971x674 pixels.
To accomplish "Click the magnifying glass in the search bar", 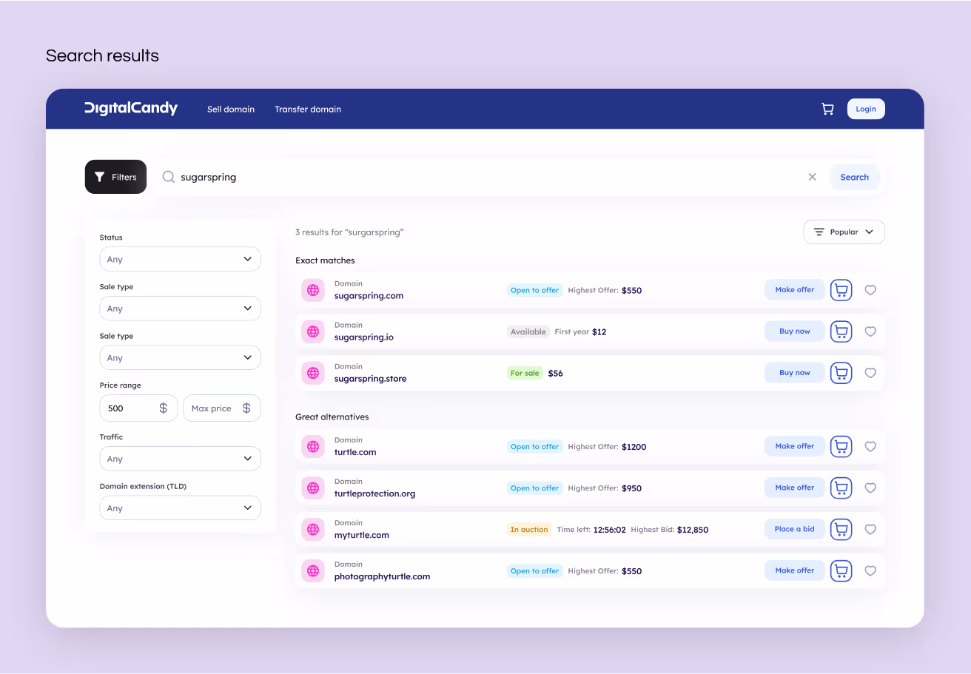I will tap(168, 177).
